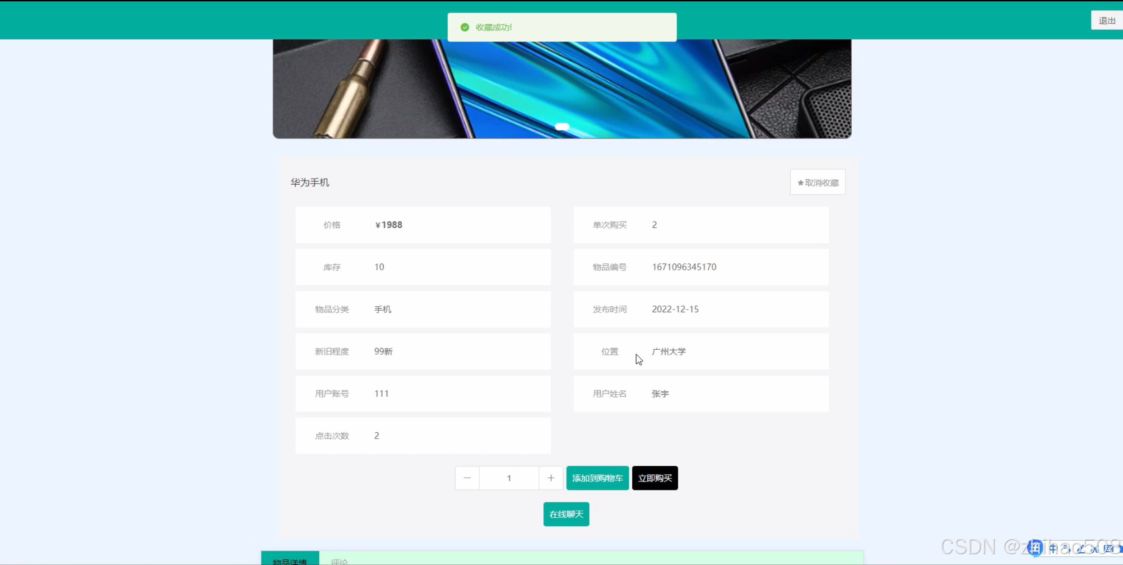This screenshot has width=1123, height=565.
Task: Click the 华为手机 product title
Action: [310, 182]
